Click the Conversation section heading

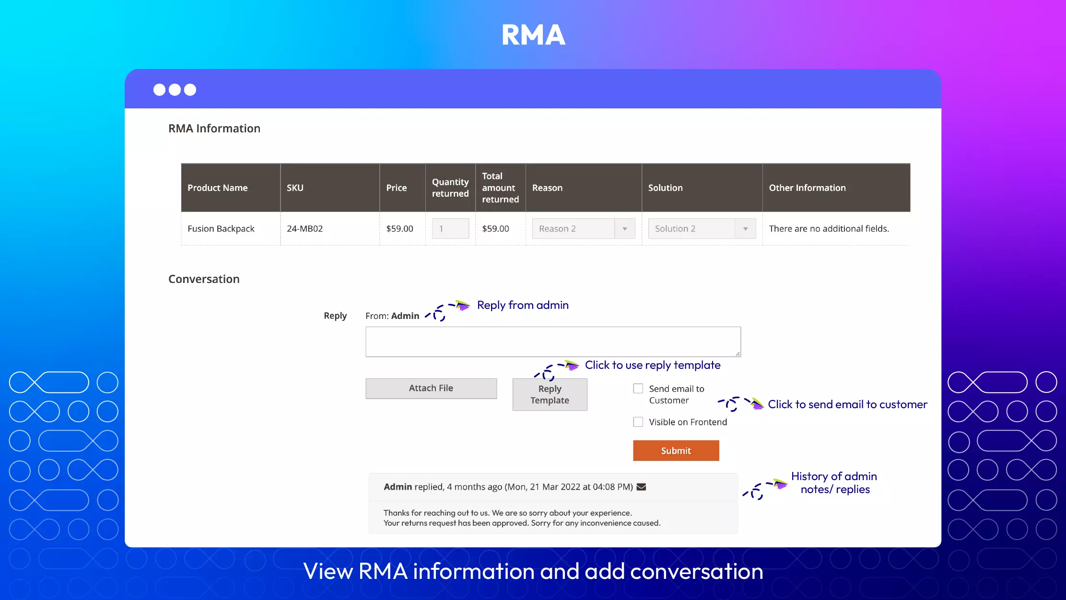(x=204, y=279)
